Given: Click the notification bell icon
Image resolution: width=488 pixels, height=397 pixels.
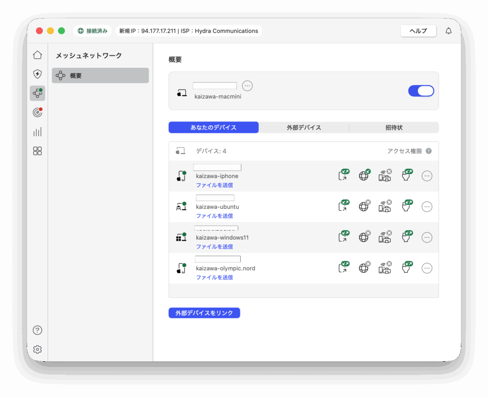Looking at the screenshot, I should [x=448, y=31].
